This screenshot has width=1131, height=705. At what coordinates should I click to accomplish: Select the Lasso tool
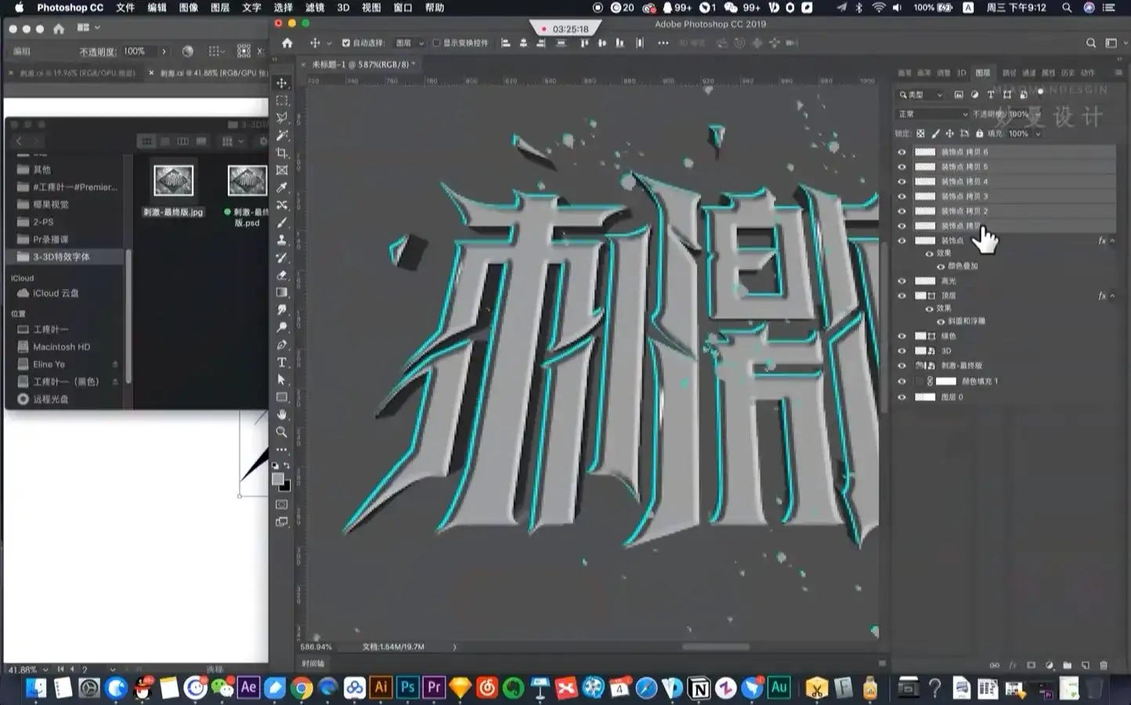click(x=282, y=117)
